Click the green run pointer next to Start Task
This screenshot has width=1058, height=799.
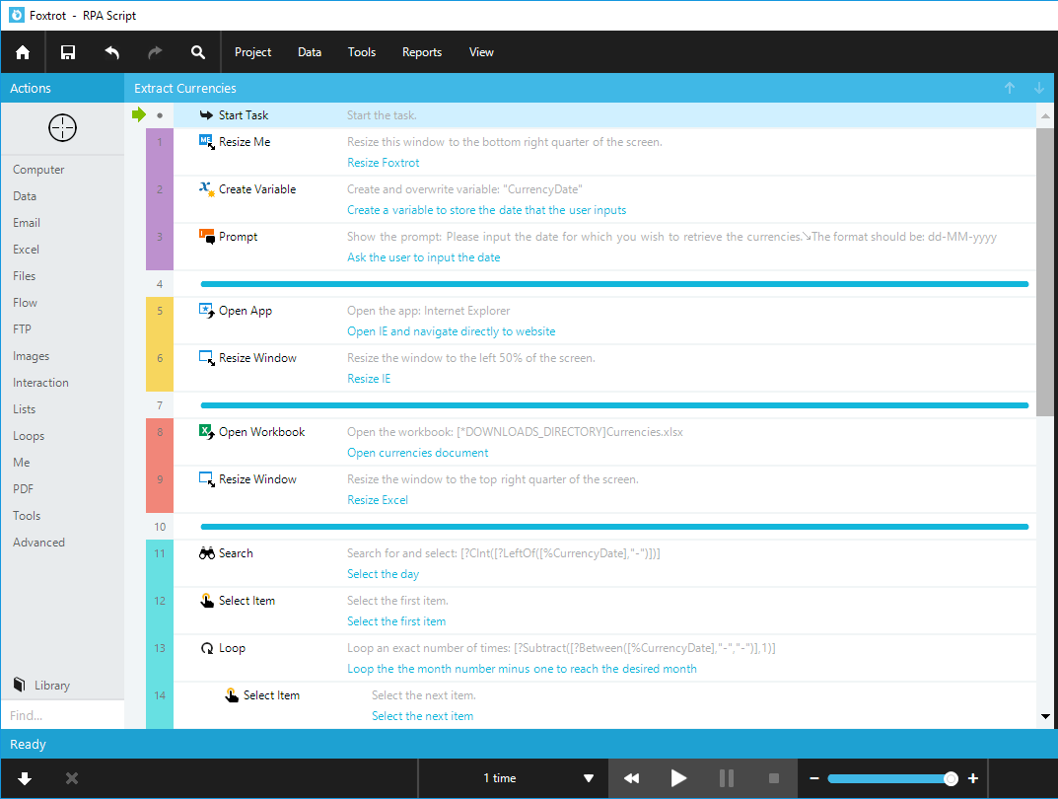[x=139, y=114]
